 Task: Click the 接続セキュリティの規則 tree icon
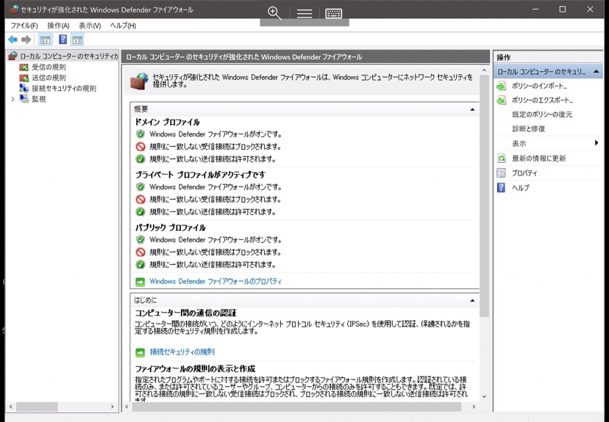[x=24, y=88]
